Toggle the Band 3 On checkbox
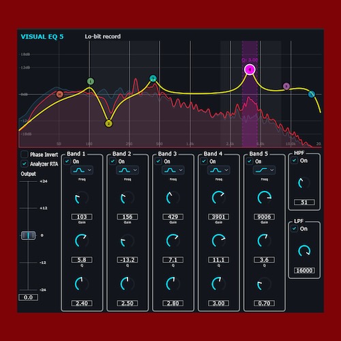 (x=158, y=161)
